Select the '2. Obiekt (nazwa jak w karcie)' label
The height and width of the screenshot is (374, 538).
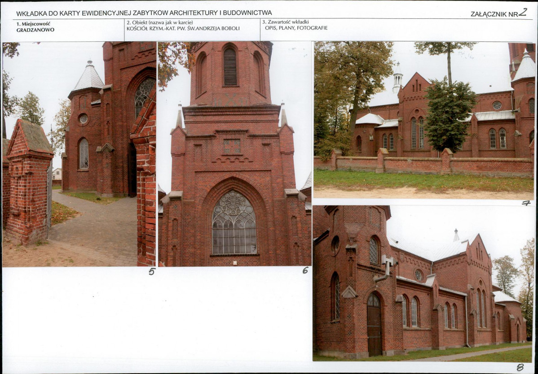click(159, 22)
